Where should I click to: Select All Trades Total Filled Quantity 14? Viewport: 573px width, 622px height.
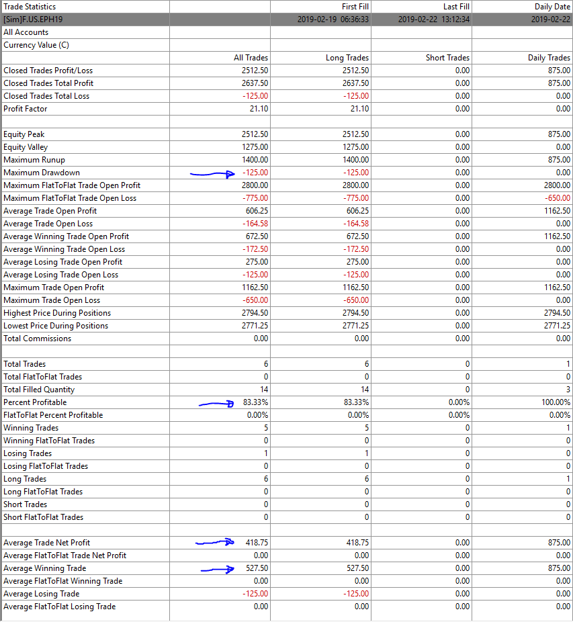click(264, 390)
